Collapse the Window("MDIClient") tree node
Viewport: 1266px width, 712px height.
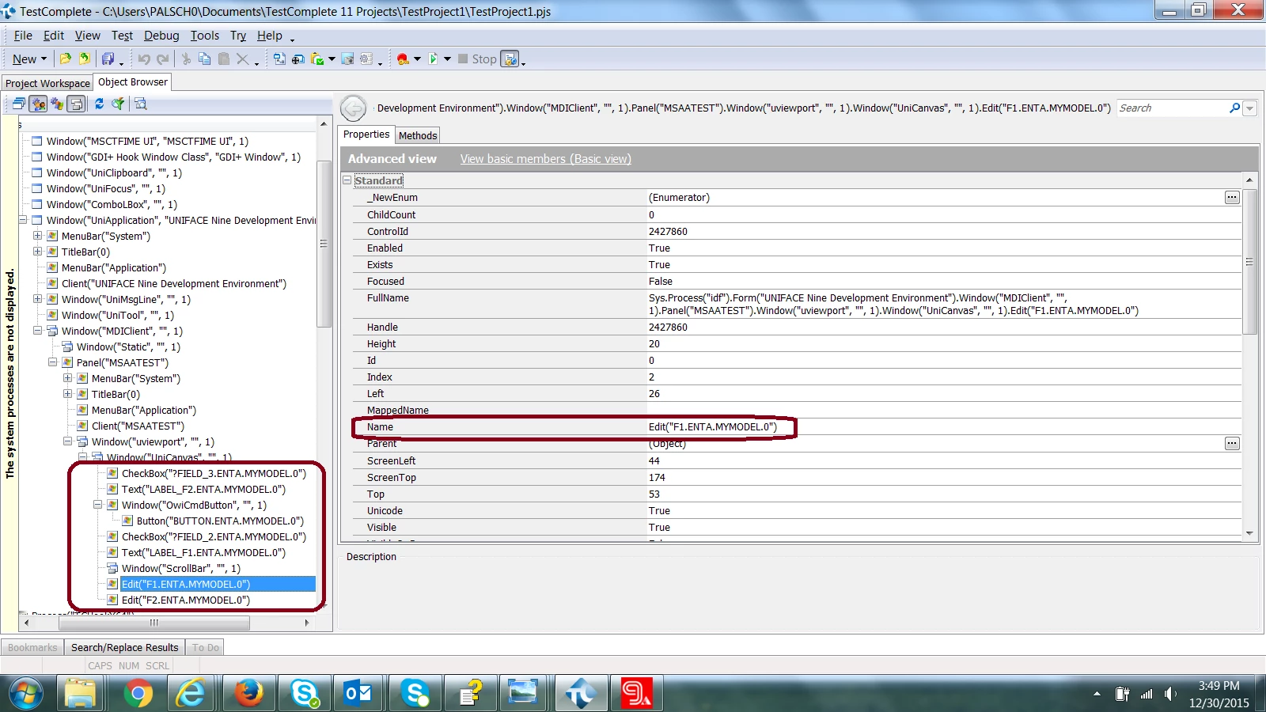[x=37, y=331]
